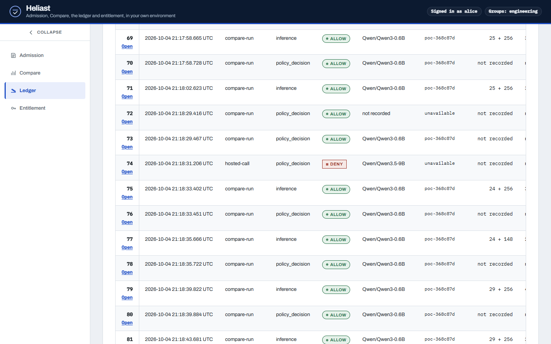Switch to the Compare section
The image size is (551, 344).
tap(45, 73)
